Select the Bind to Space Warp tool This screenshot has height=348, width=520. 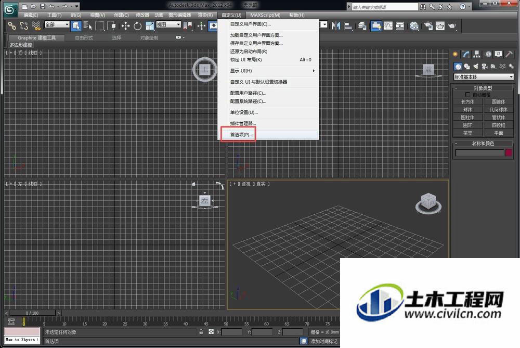(36, 26)
